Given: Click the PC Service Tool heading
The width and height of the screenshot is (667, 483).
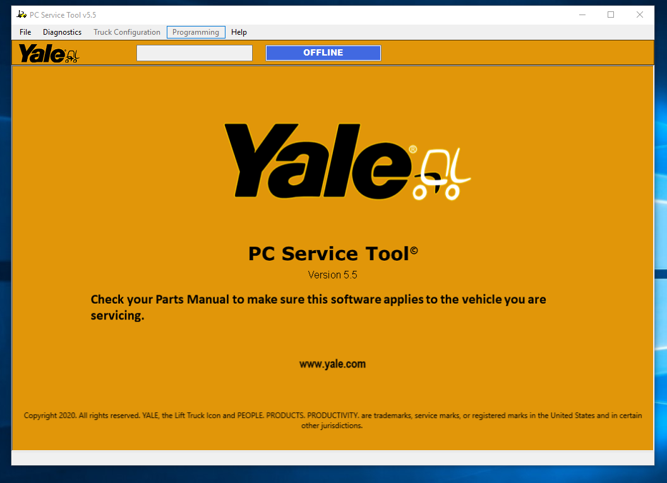Looking at the screenshot, I should (333, 254).
